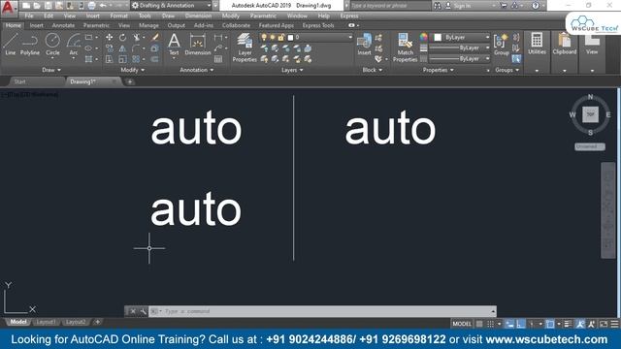Toggle Ortho mode in status bar
The height and width of the screenshot is (349, 621).
click(521, 324)
